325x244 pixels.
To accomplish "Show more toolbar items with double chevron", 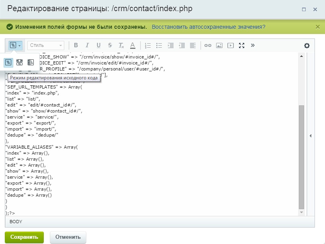I will (x=253, y=45).
